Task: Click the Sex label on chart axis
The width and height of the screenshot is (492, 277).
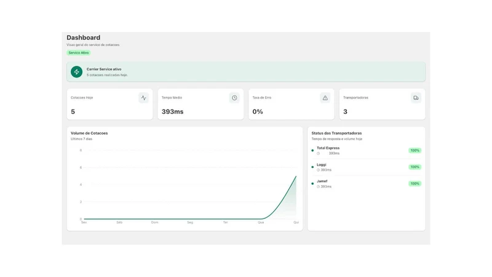Action: point(84,222)
